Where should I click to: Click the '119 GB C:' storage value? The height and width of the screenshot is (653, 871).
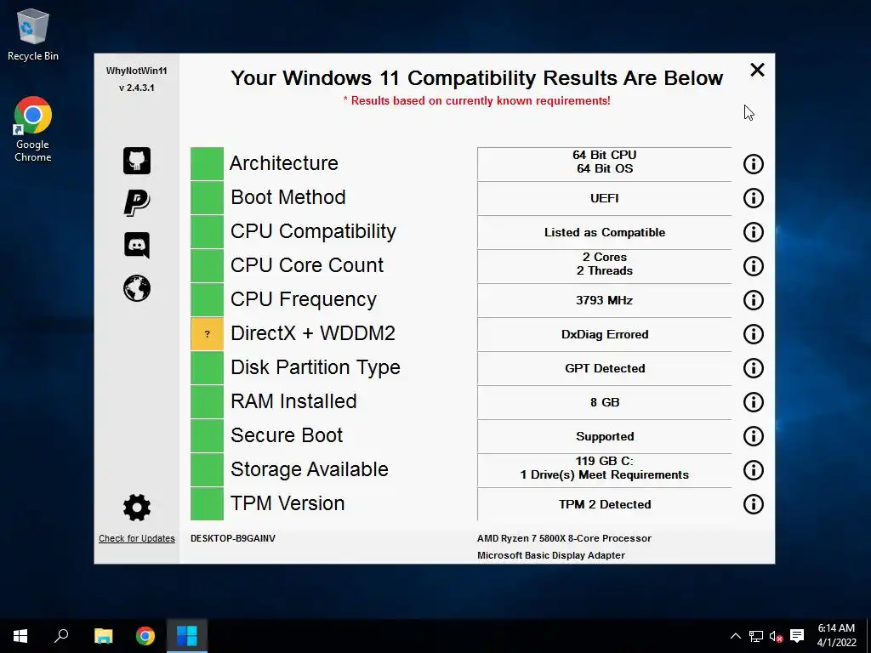click(x=605, y=461)
